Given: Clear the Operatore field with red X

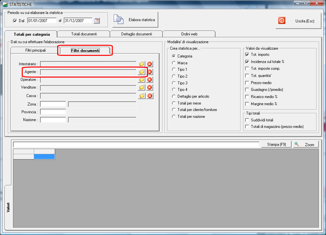Looking at the screenshot, I should tap(150, 80).
